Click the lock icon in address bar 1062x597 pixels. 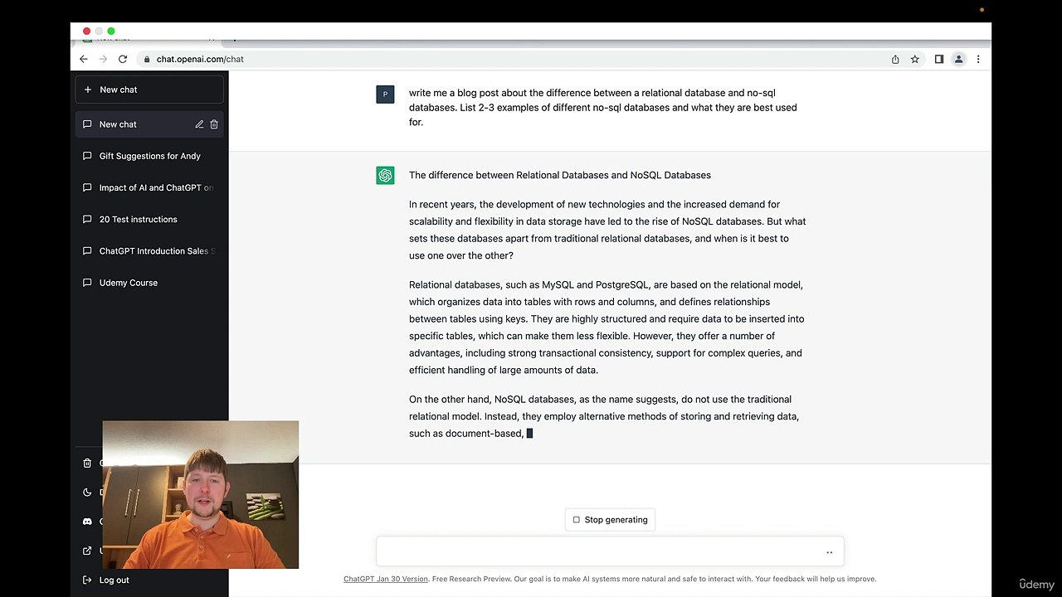[147, 59]
